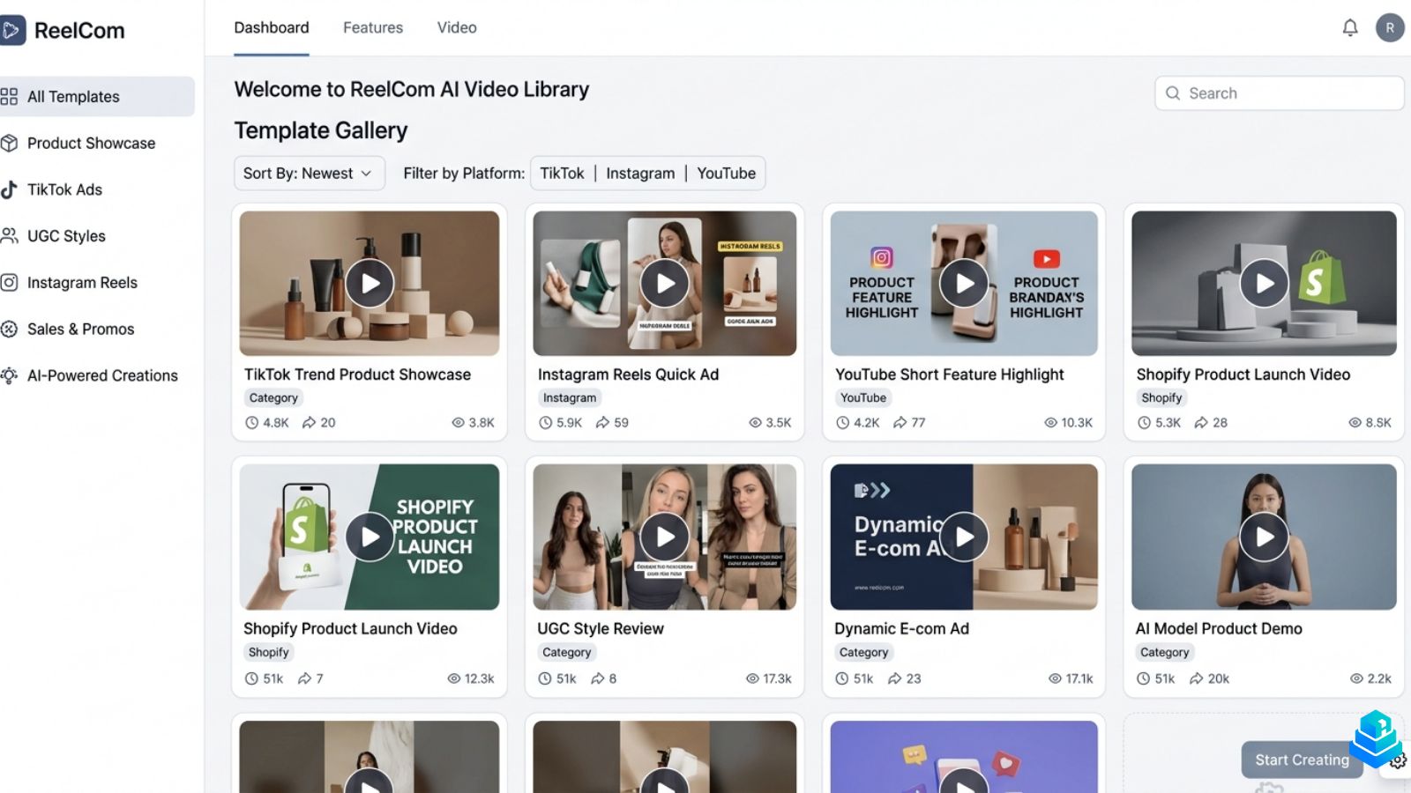Viewport: 1411px width, 793px height.
Task: Open the user profile avatar R
Action: [1390, 28]
